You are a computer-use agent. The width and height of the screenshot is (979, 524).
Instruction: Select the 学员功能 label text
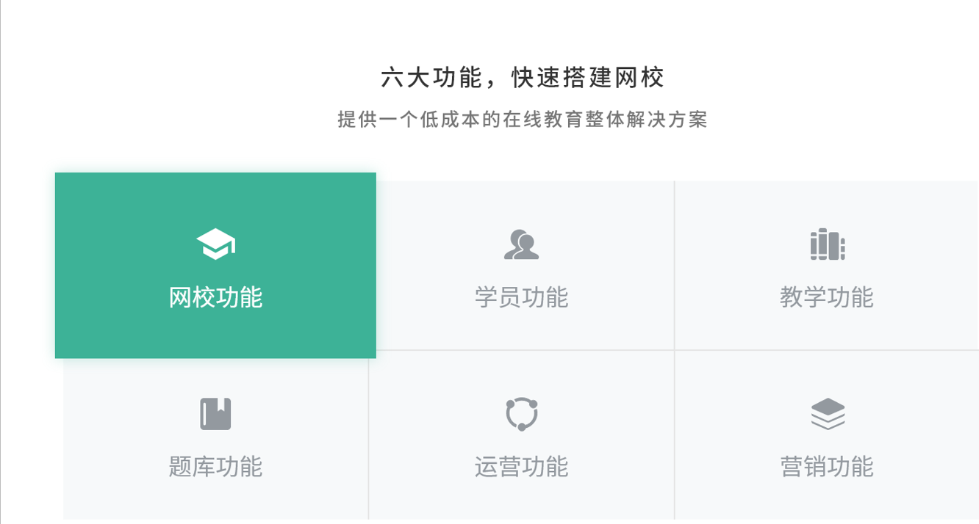point(521,297)
